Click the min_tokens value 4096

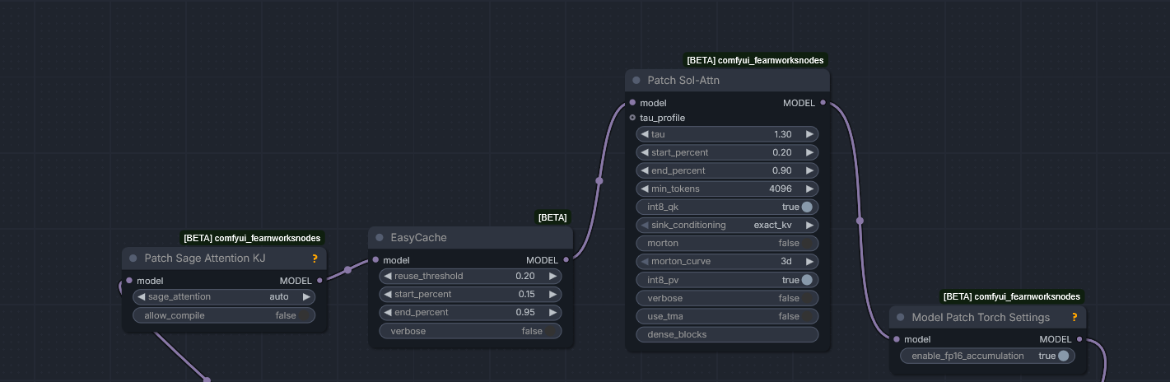781,189
